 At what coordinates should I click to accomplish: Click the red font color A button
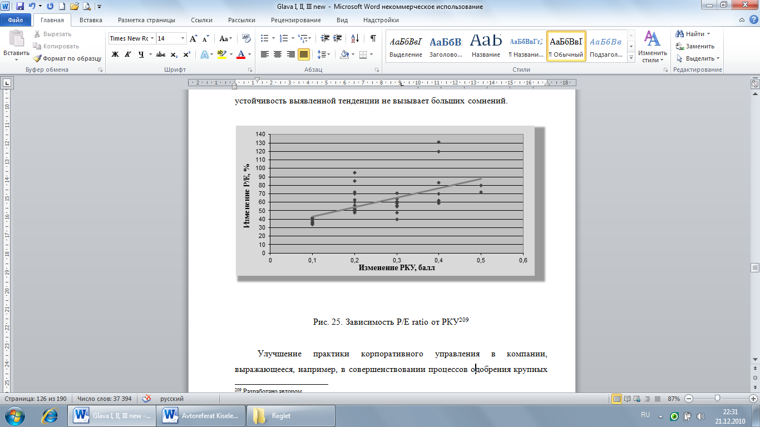(241, 54)
